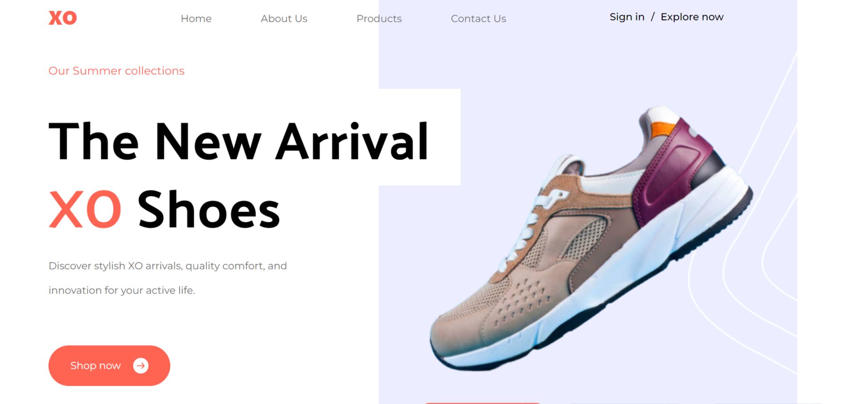
Task: Select the Our Summer collections tagline
Action: [116, 71]
